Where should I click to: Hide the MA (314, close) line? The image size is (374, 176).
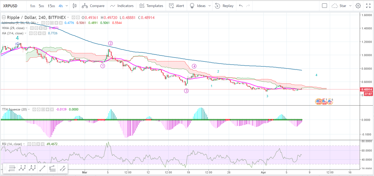[31, 33]
